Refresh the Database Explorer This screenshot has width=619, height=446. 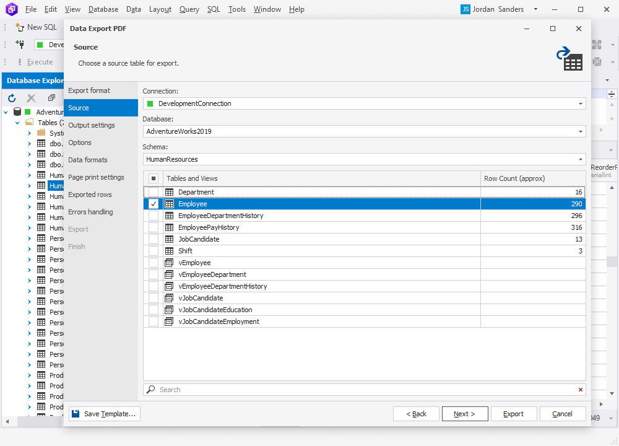coord(11,98)
